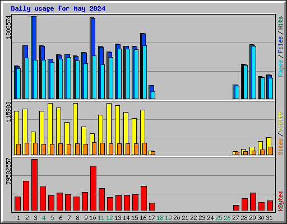Click the green day 5 axis label
287x224 pixels.
(52, 218)
